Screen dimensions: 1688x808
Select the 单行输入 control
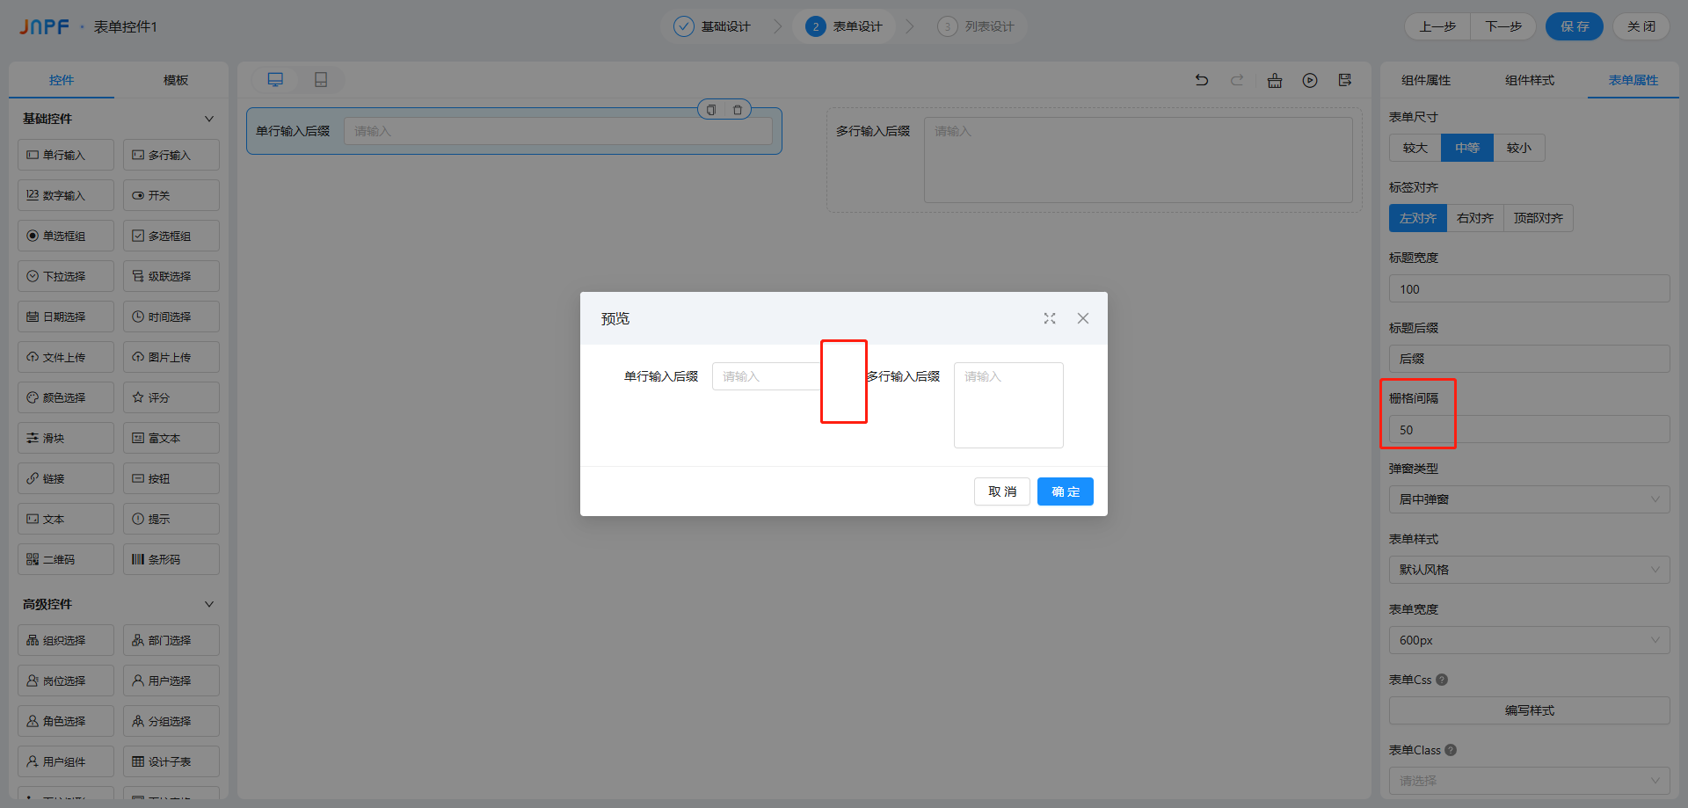coord(66,155)
